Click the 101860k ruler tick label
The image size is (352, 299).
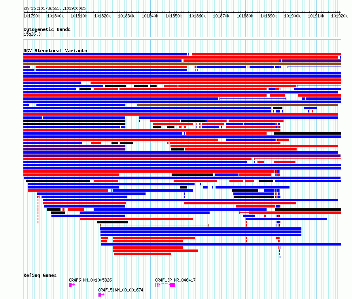[x=197, y=16]
